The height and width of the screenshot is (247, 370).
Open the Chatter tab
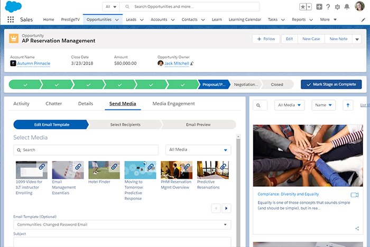(x=54, y=104)
